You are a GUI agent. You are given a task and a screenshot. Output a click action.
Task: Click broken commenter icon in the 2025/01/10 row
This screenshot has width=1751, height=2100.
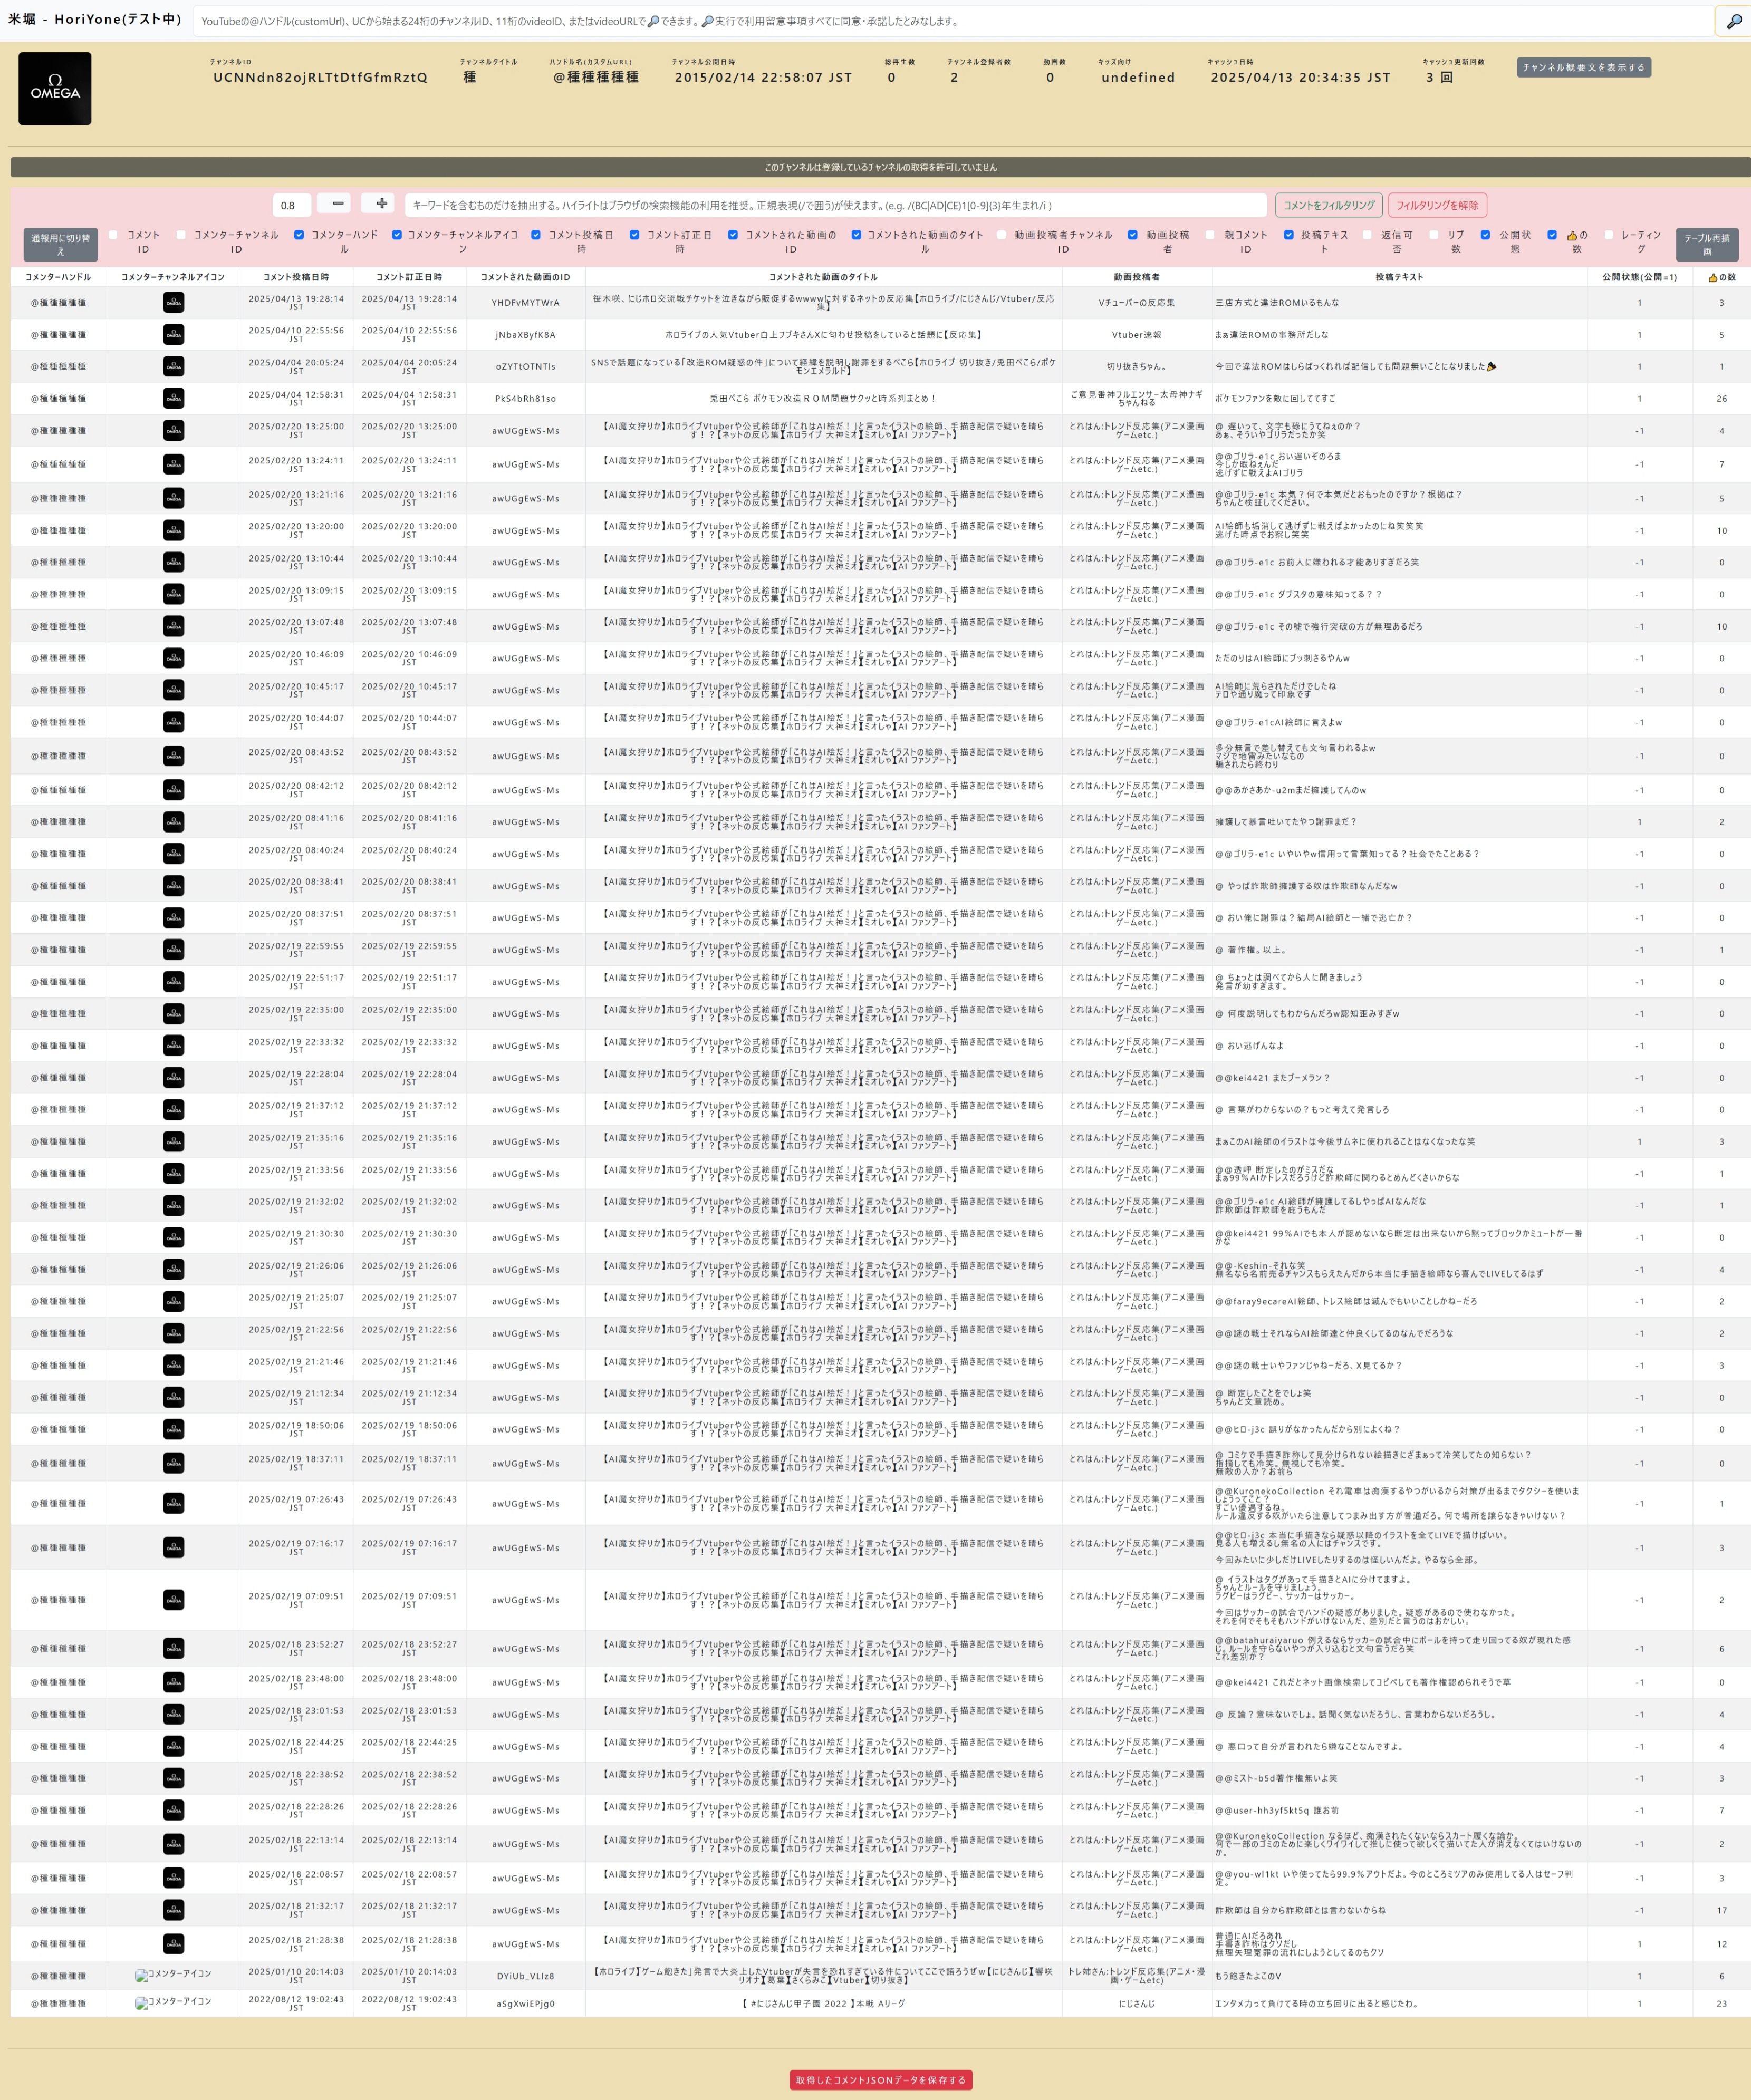tap(173, 1975)
